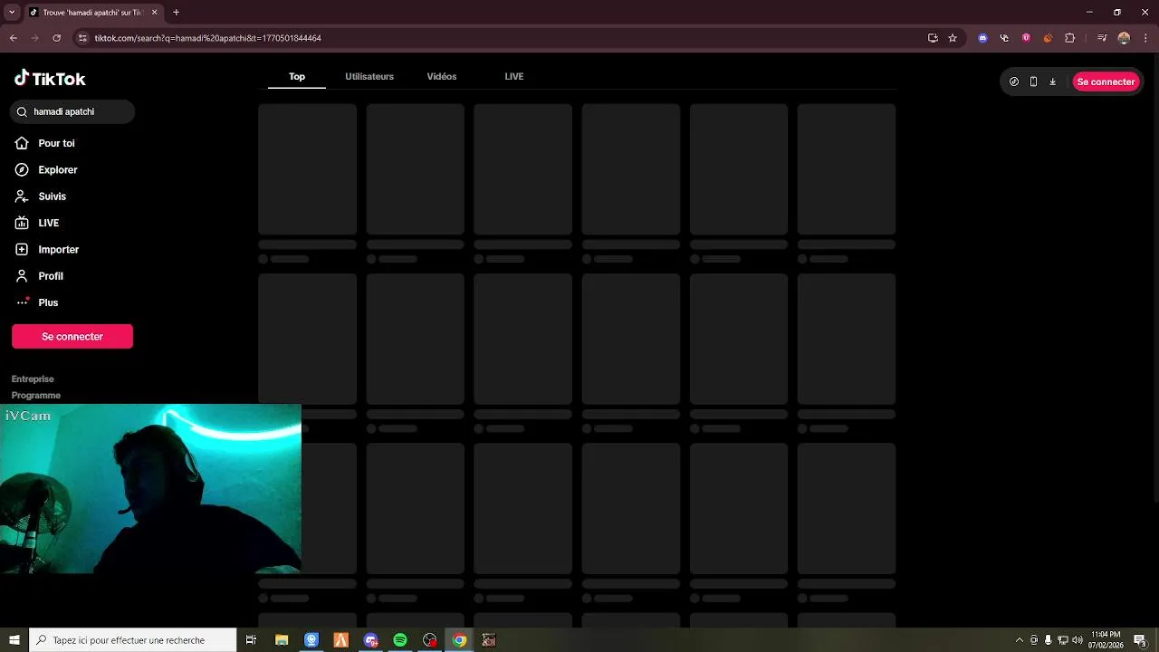Click the last result thumbnail in top row
The image size is (1159, 652).
tap(847, 169)
